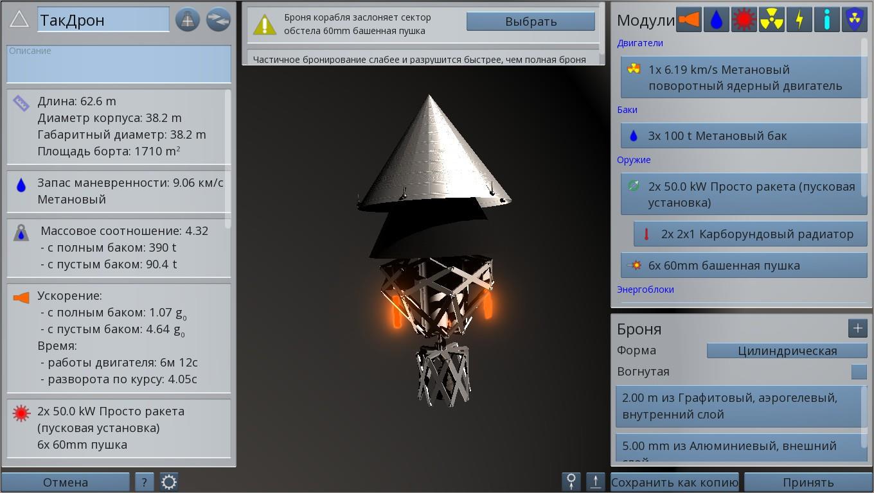Click the Оружие category heading
The height and width of the screenshot is (493, 874).
pyautogui.click(x=634, y=160)
